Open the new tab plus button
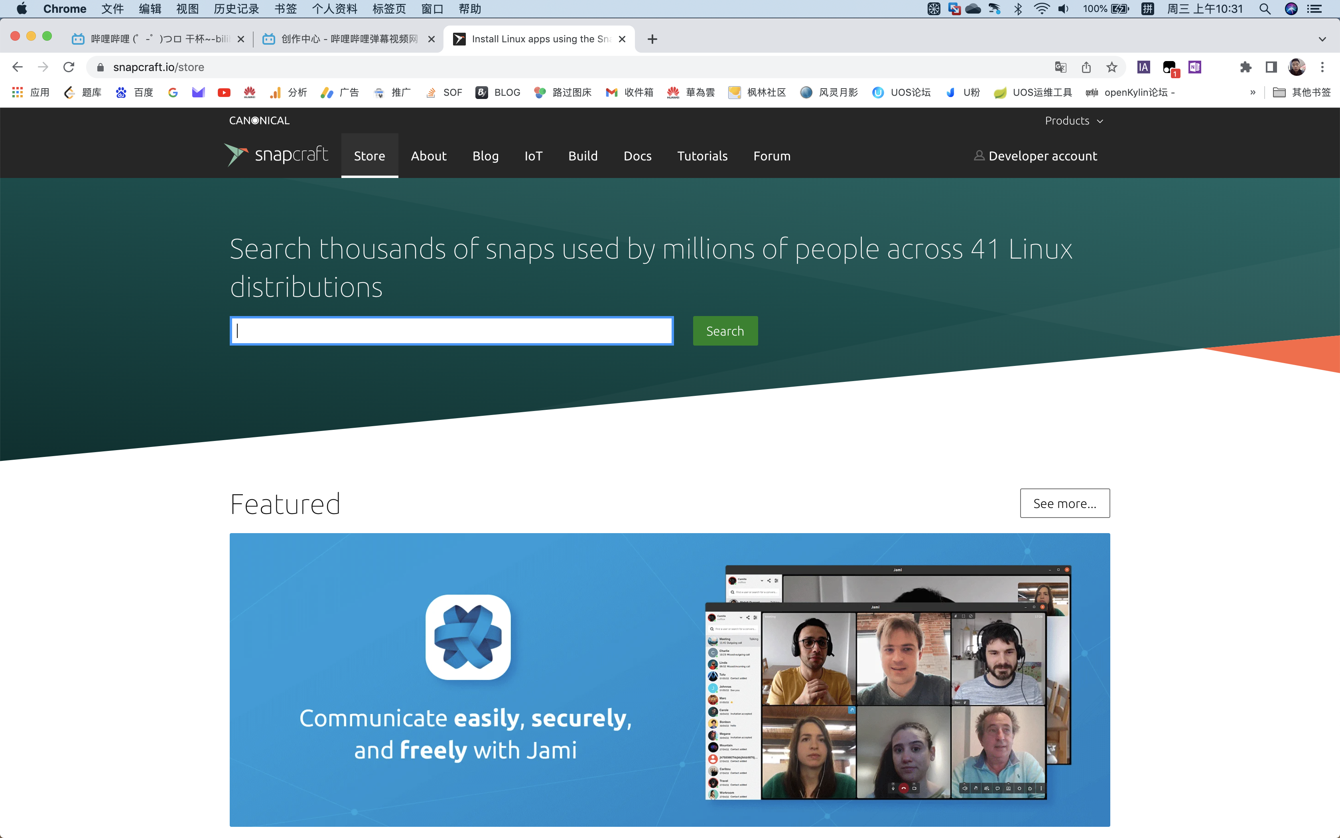 [652, 39]
